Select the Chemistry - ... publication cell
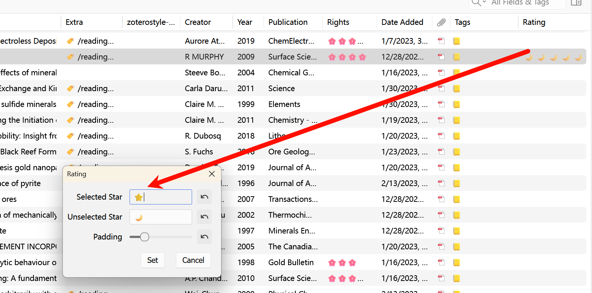592x293 pixels. tap(293, 120)
